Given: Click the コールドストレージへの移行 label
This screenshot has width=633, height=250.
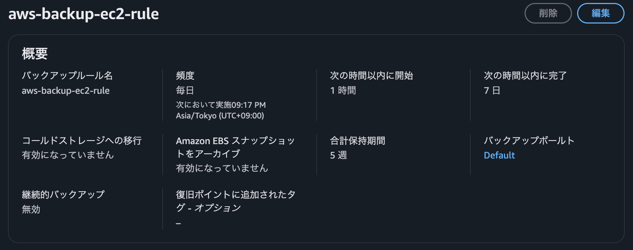Looking at the screenshot, I should [x=82, y=141].
